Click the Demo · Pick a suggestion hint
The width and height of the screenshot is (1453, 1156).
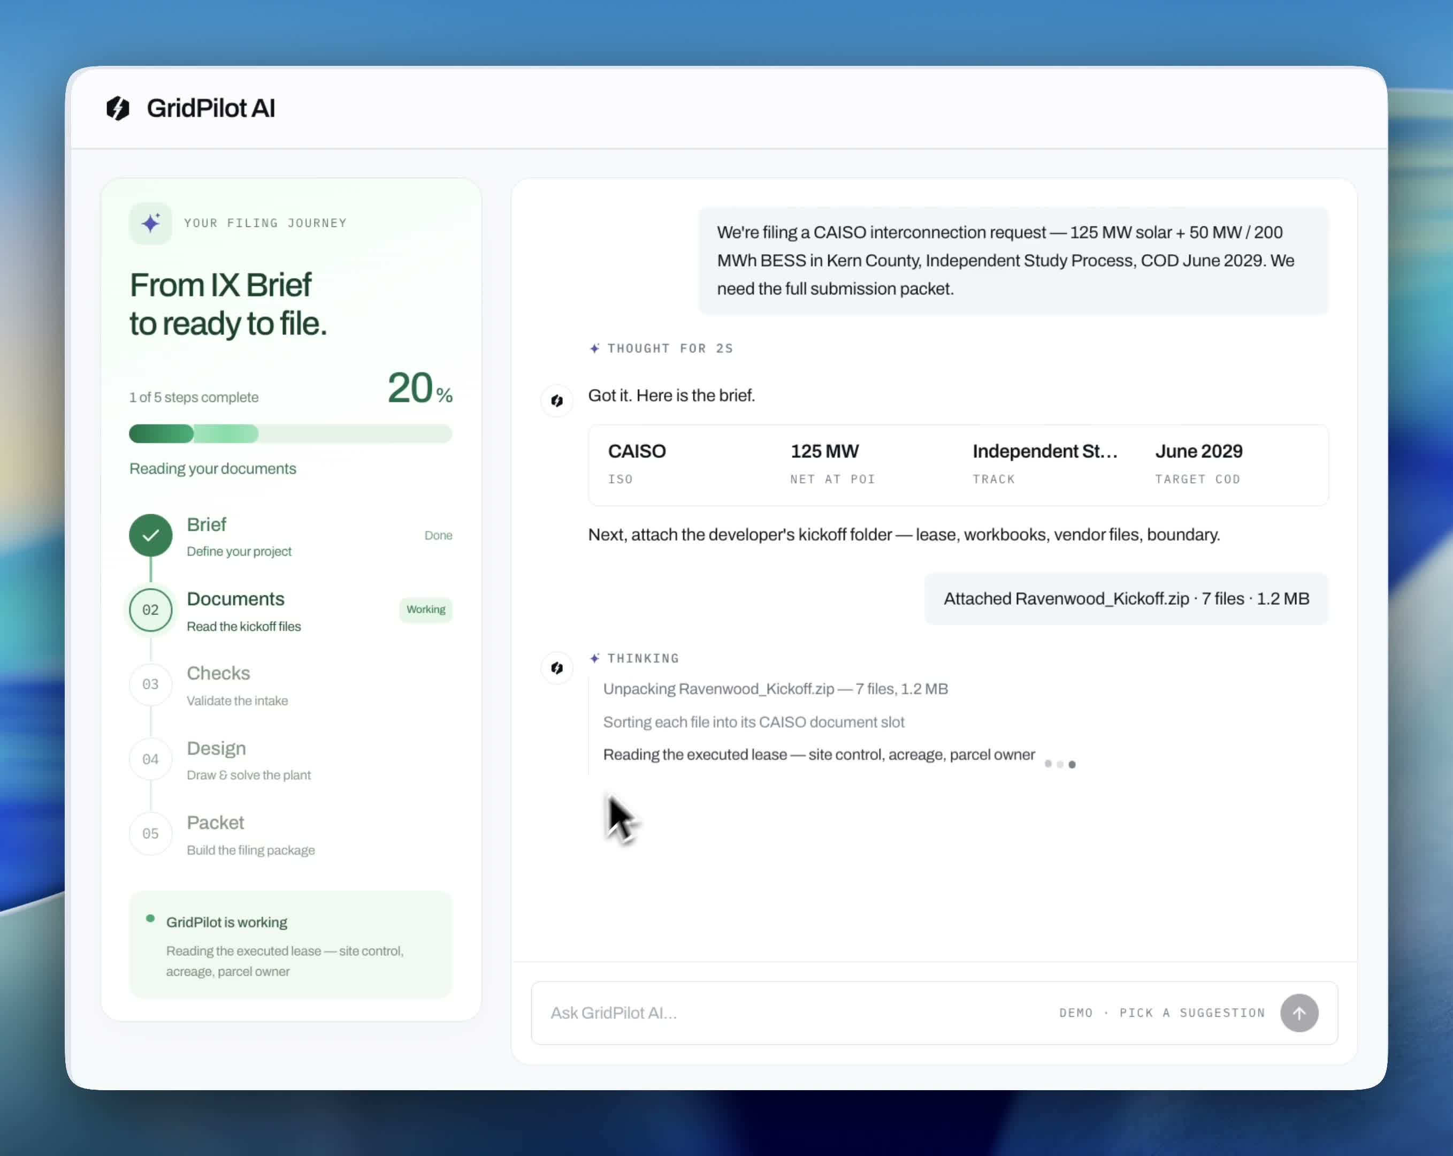(1162, 1013)
